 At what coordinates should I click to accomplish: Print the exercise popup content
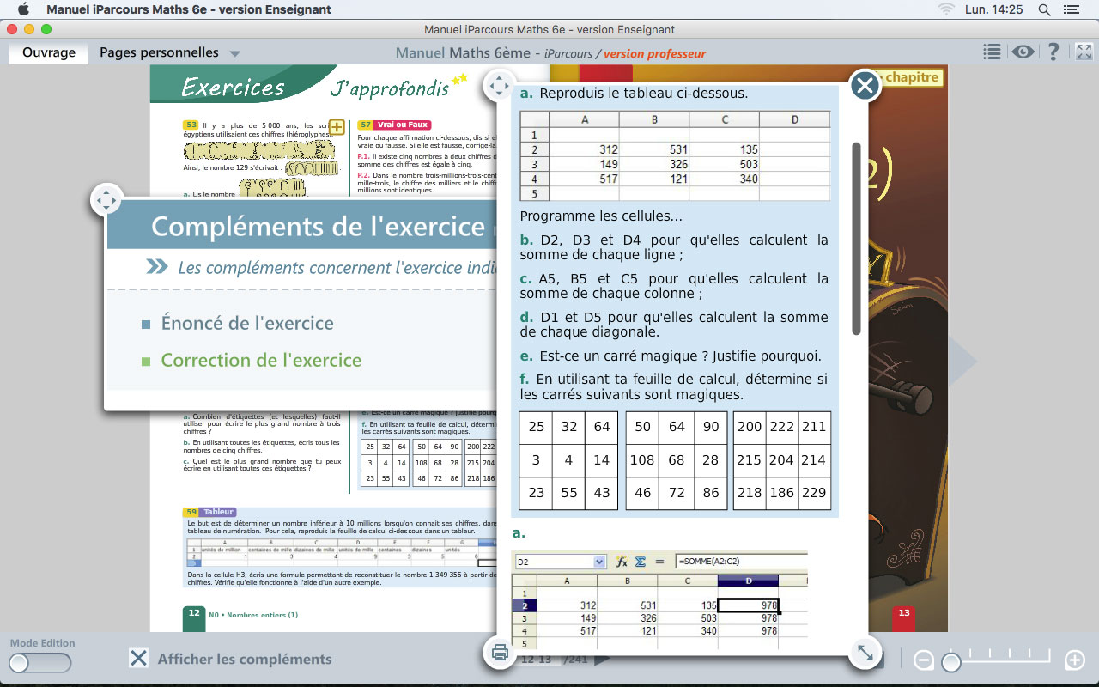coord(500,654)
